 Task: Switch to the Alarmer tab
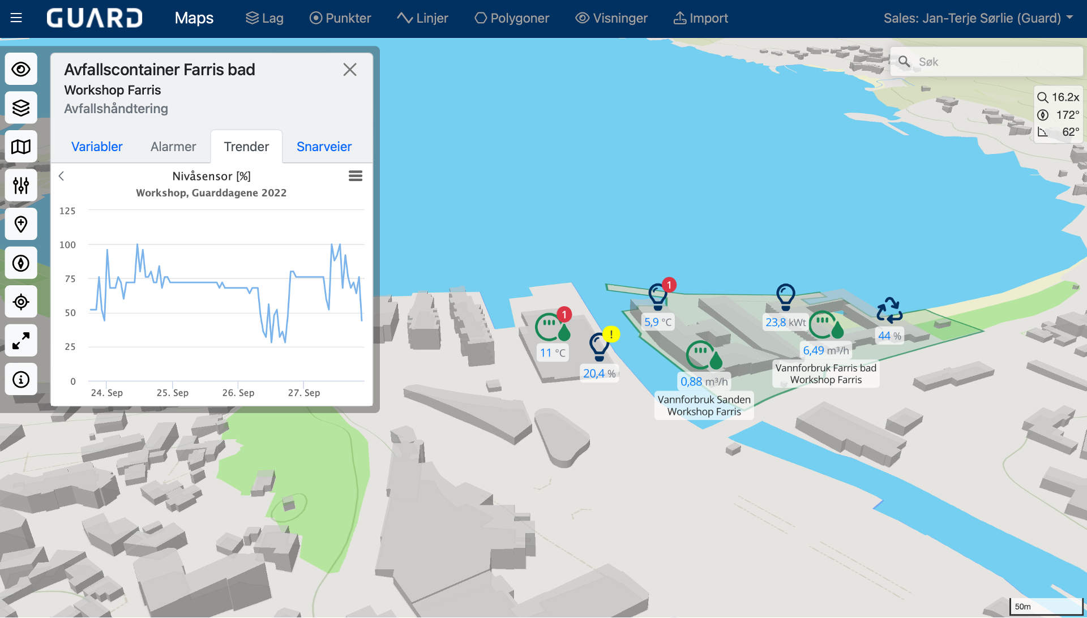click(173, 147)
